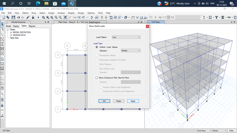Select Show Contours in Plan View radio button
The width and height of the screenshot is (237, 133).
(97, 78)
